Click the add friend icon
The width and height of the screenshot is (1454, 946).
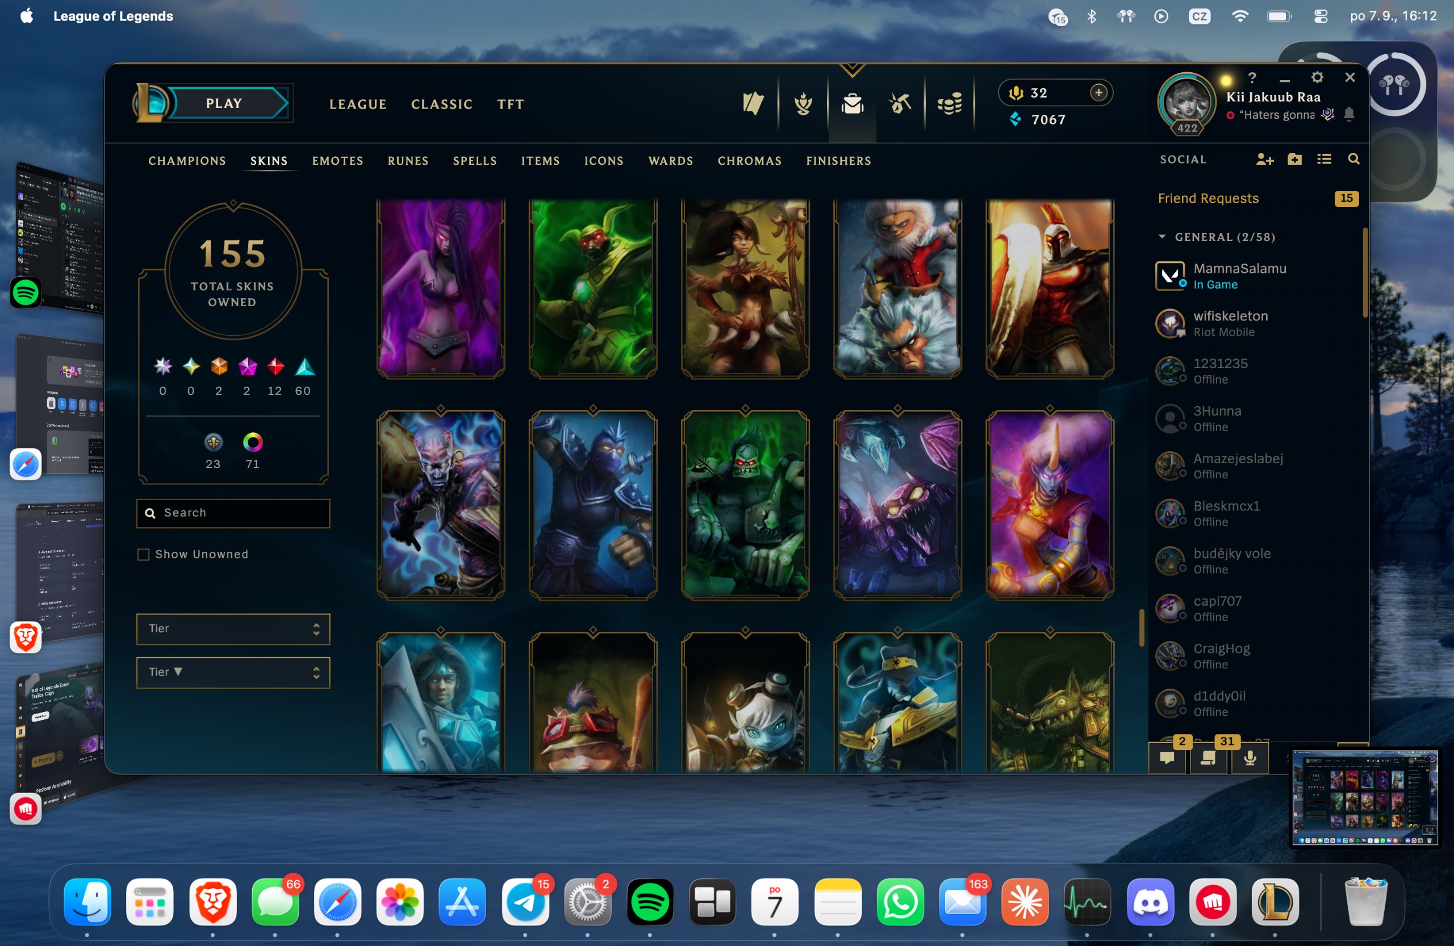(1265, 160)
